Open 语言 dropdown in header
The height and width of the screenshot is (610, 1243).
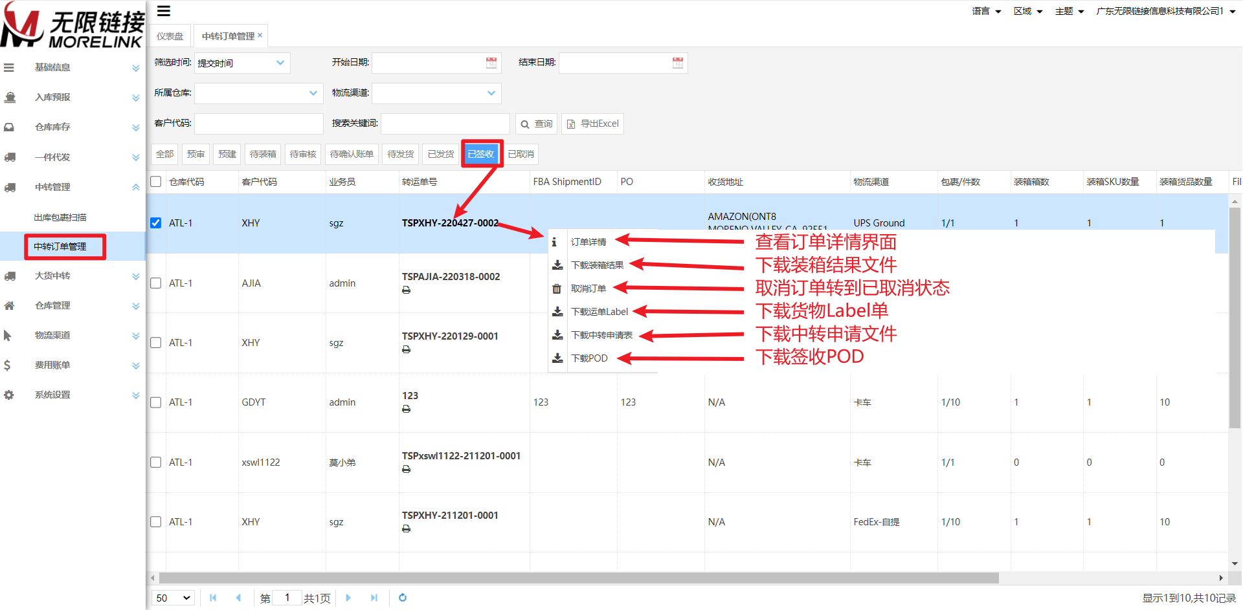pos(987,11)
